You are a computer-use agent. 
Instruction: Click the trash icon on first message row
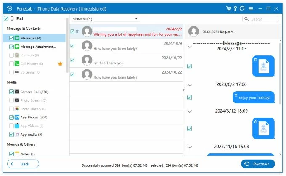pyautogui.click(x=77, y=32)
